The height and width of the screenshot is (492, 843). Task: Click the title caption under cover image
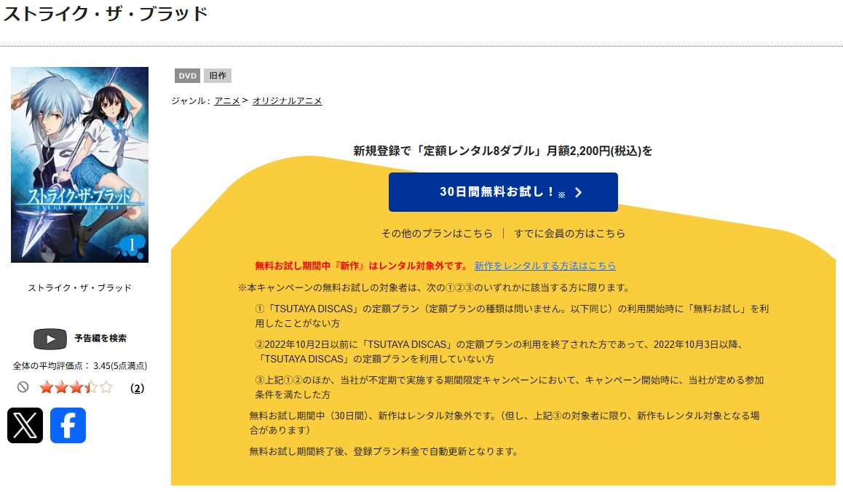pyautogui.click(x=79, y=287)
